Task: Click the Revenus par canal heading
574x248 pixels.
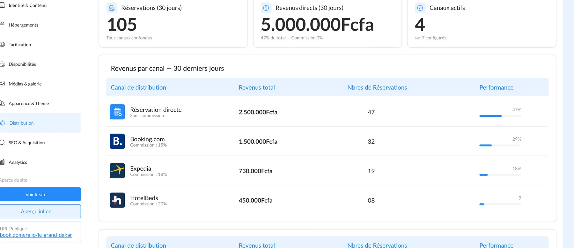Action: pyautogui.click(x=167, y=68)
